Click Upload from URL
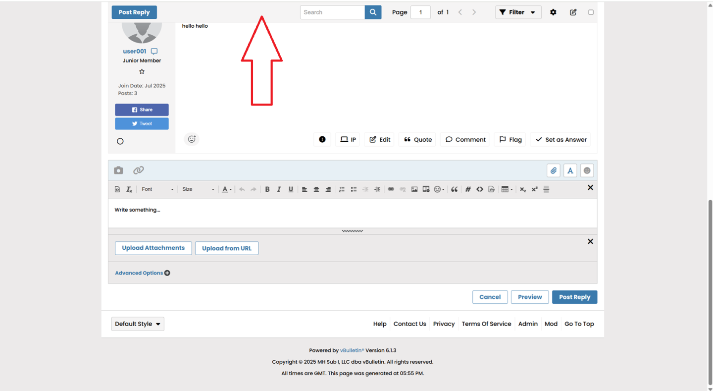This screenshot has height=391, width=713. (x=227, y=248)
